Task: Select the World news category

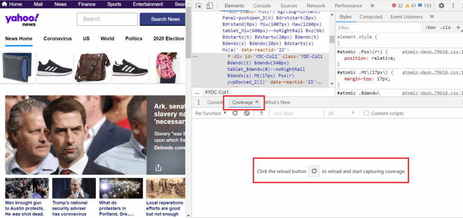Action: pos(107,39)
